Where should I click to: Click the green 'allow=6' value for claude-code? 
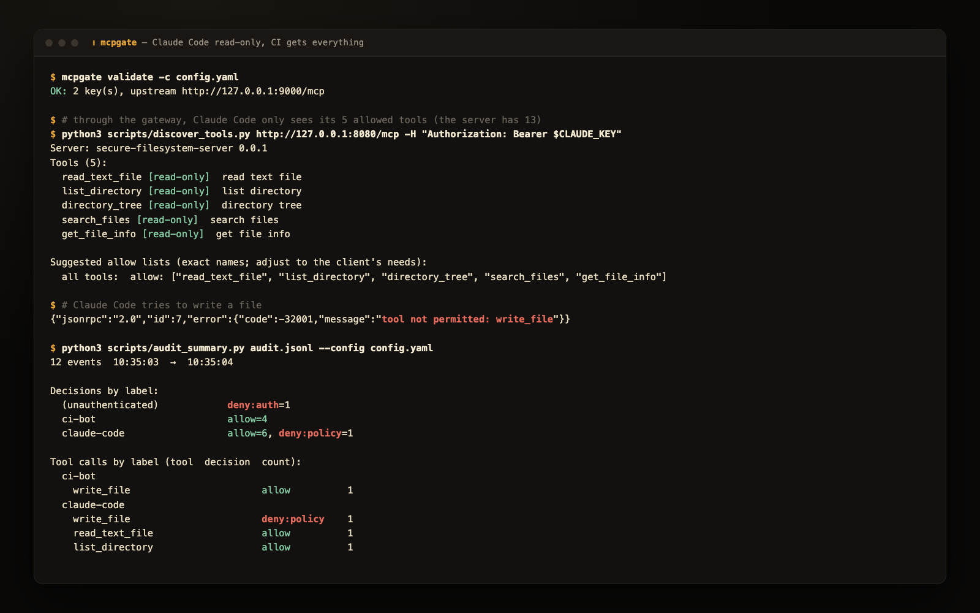pos(247,433)
